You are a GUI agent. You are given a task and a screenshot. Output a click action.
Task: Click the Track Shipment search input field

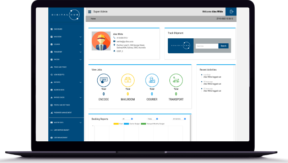coord(207,46)
